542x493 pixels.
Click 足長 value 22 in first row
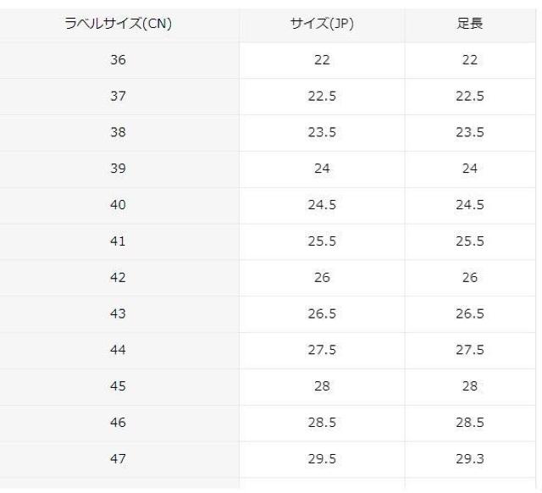tap(470, 60)
